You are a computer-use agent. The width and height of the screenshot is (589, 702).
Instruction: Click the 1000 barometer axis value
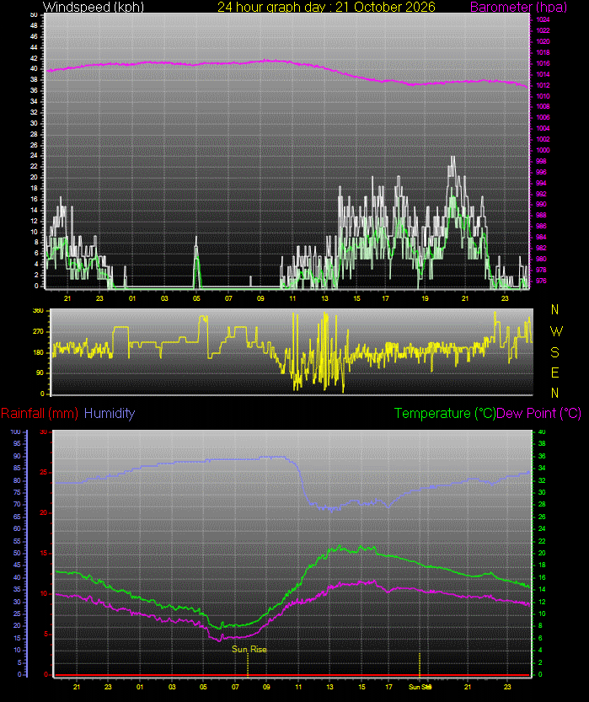(543, 150)
